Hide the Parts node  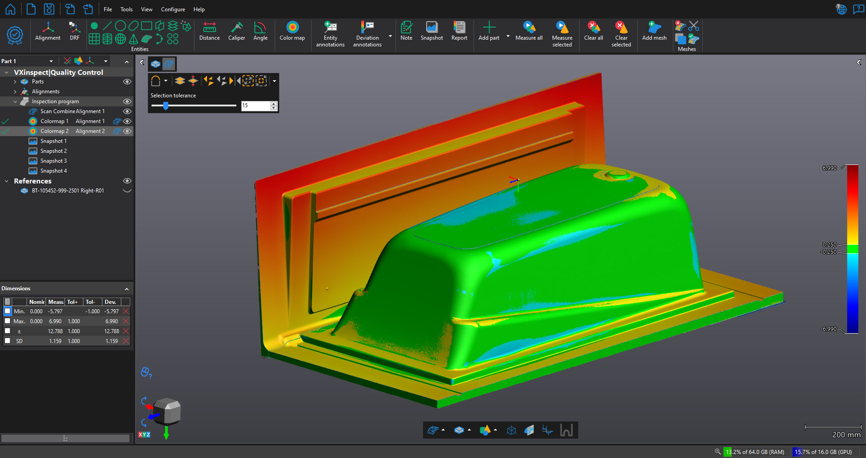tap(127, 82)
